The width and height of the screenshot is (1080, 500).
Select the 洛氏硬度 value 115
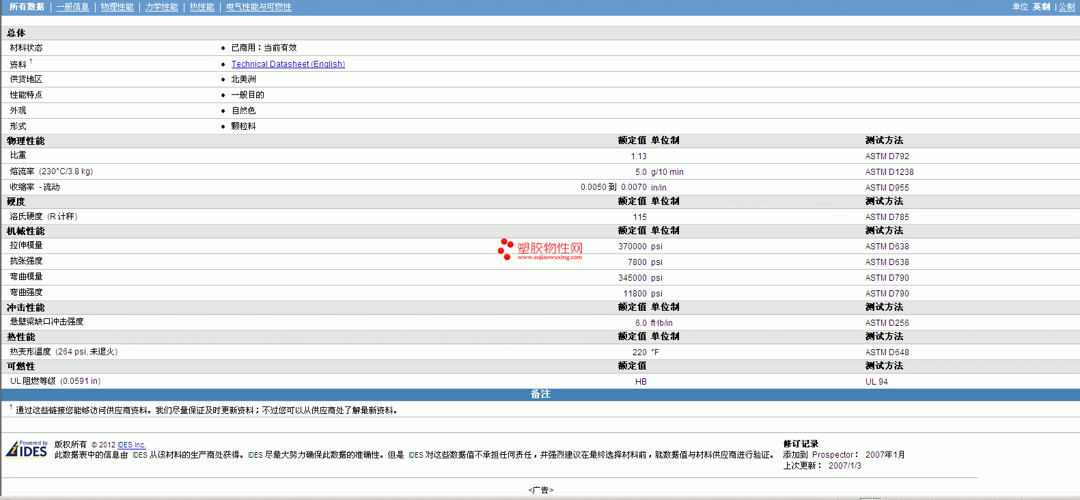(639, 217)
